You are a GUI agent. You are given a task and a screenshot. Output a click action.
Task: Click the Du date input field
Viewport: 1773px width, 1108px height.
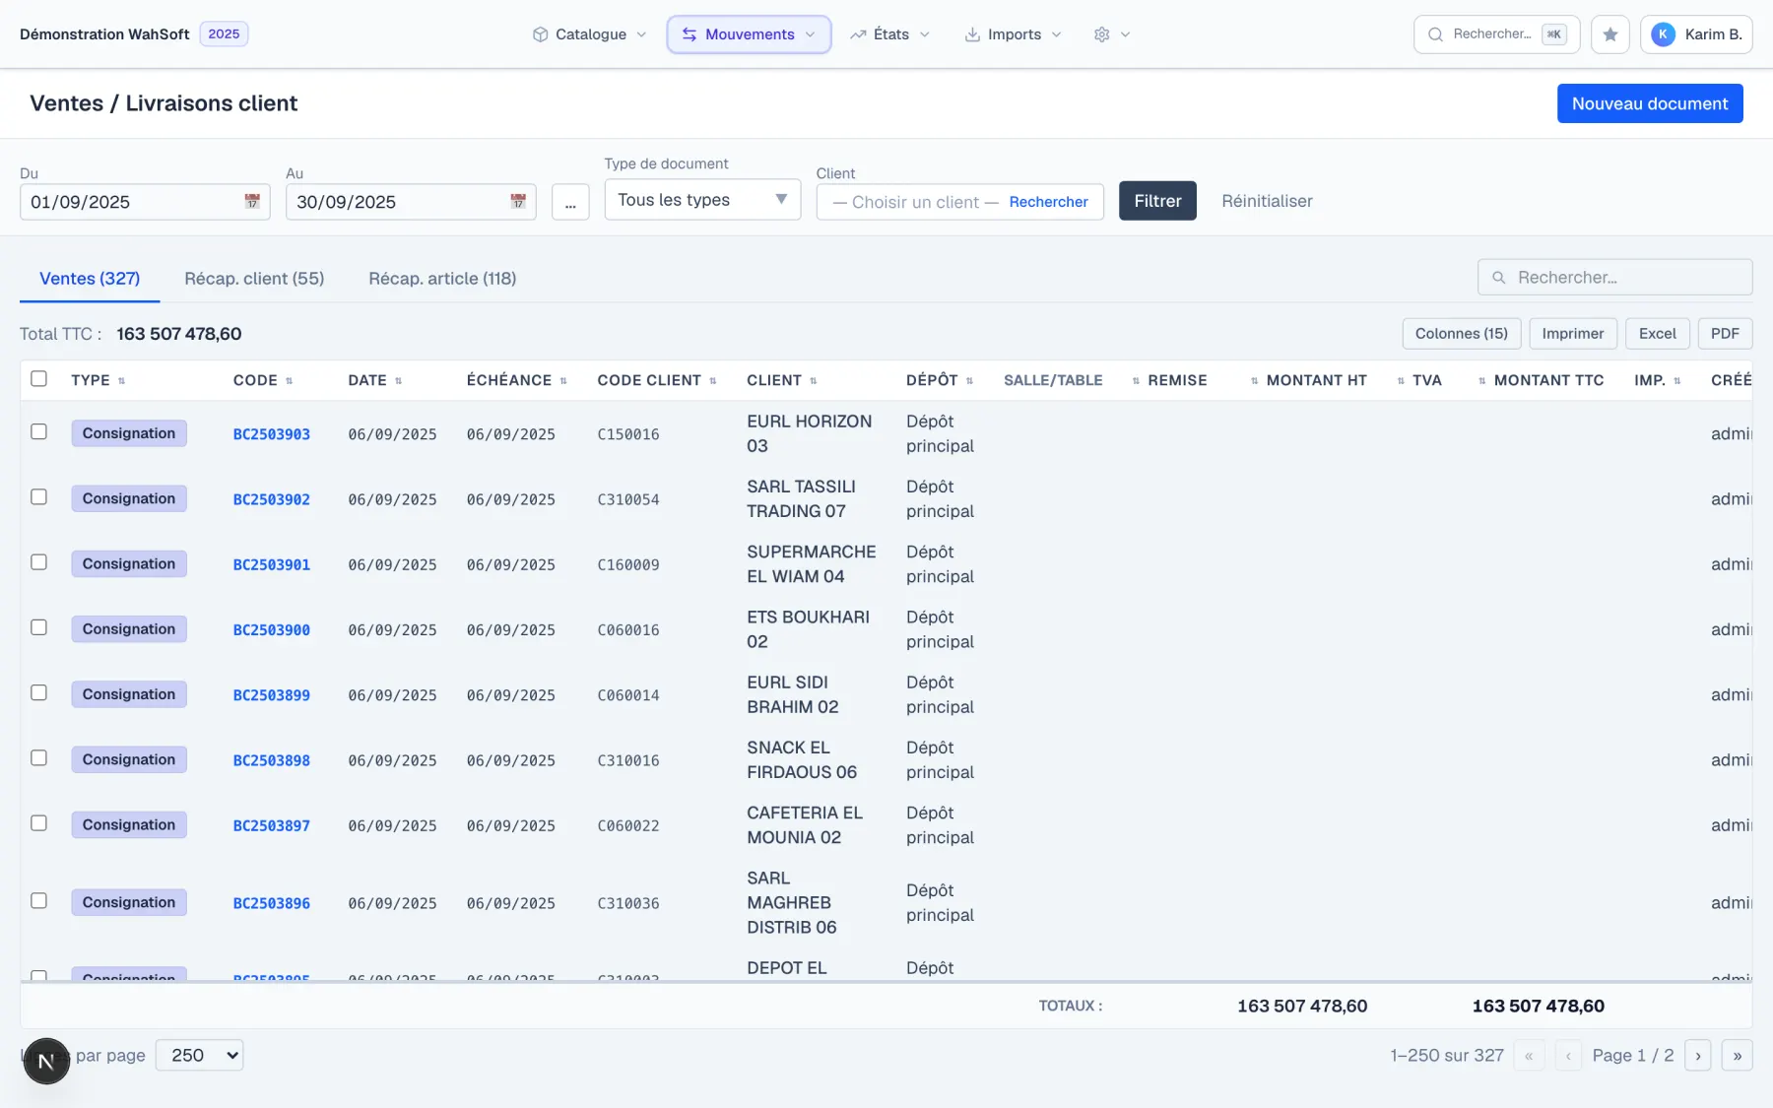145,202
